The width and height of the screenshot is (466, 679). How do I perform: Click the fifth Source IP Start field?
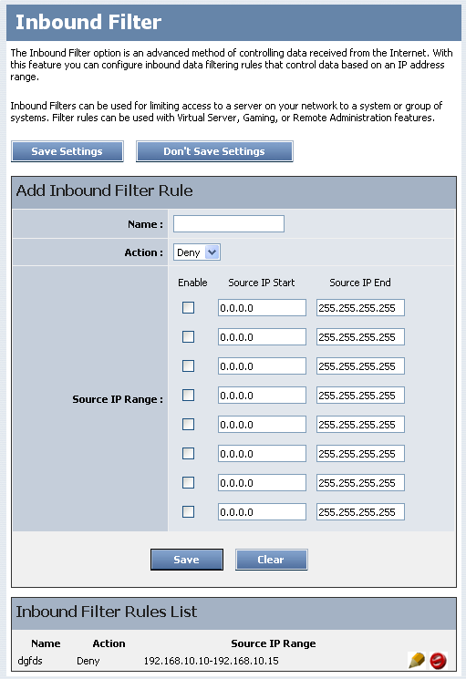tap(262, 425)
